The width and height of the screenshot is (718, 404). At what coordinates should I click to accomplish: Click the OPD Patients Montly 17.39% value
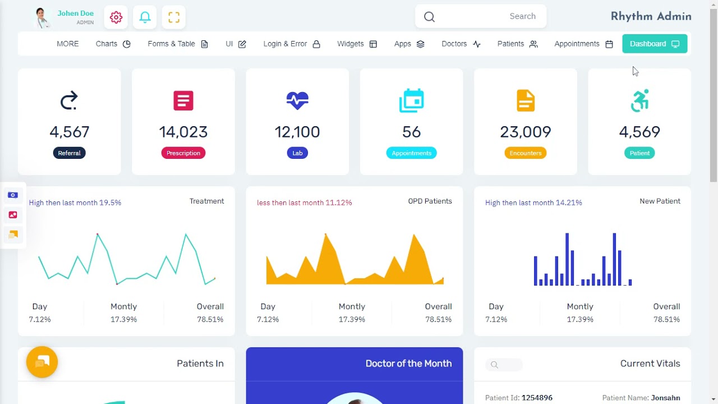click(x=352, y=319)
